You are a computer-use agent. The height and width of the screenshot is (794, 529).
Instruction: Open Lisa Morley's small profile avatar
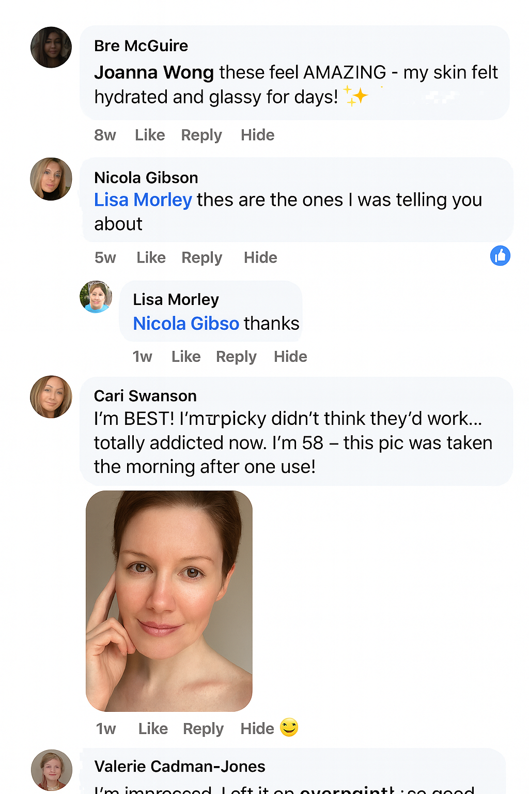pos(96,297)
